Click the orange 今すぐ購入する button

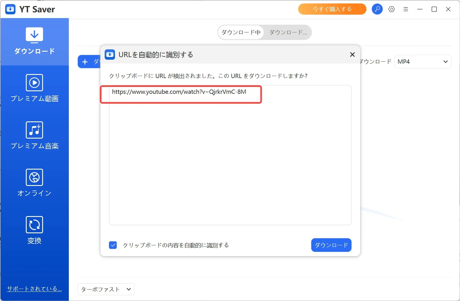332,9
